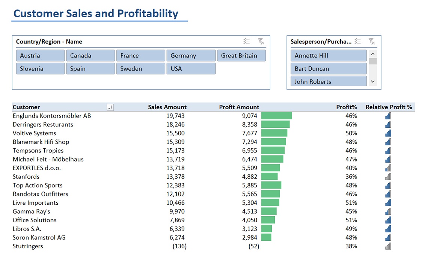Image resolution: width=428 pixels, height=258 pixels.
Task: Click the Relative Profit % column header
Action: click(x=389, y=107)
